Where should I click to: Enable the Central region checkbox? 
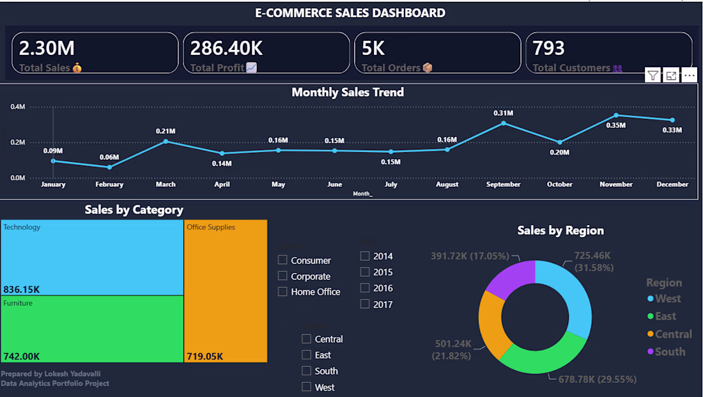(x=306, y=339)
